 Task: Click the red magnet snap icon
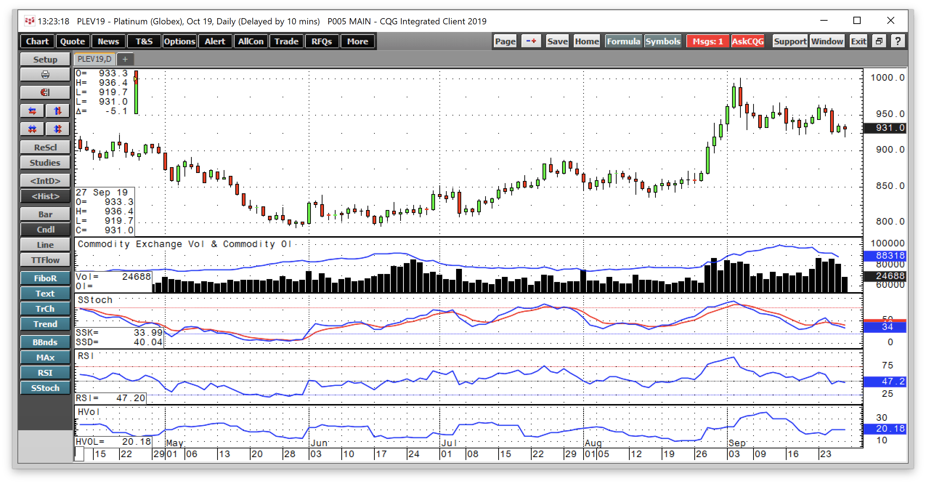45,92
